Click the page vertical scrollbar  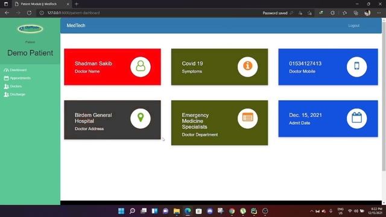(384, 96)
